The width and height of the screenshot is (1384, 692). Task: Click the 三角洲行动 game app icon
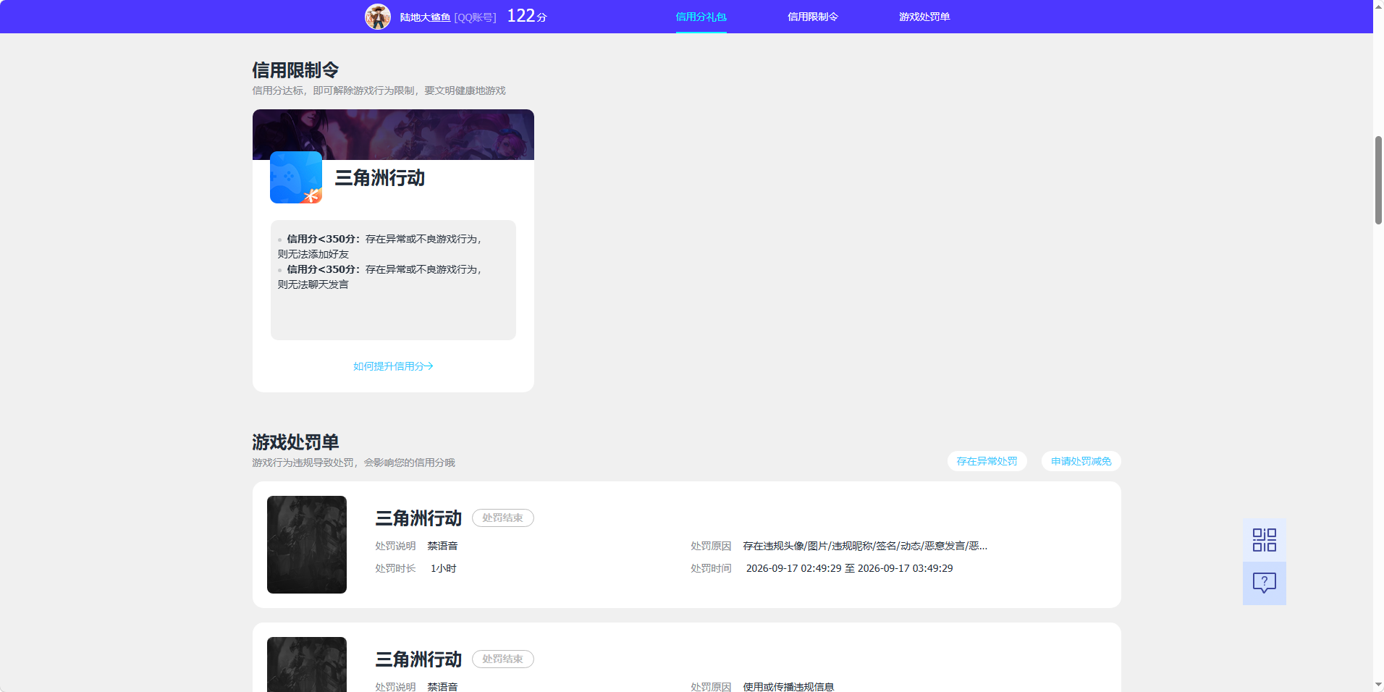pyautogui.click(x=296, y=177)
